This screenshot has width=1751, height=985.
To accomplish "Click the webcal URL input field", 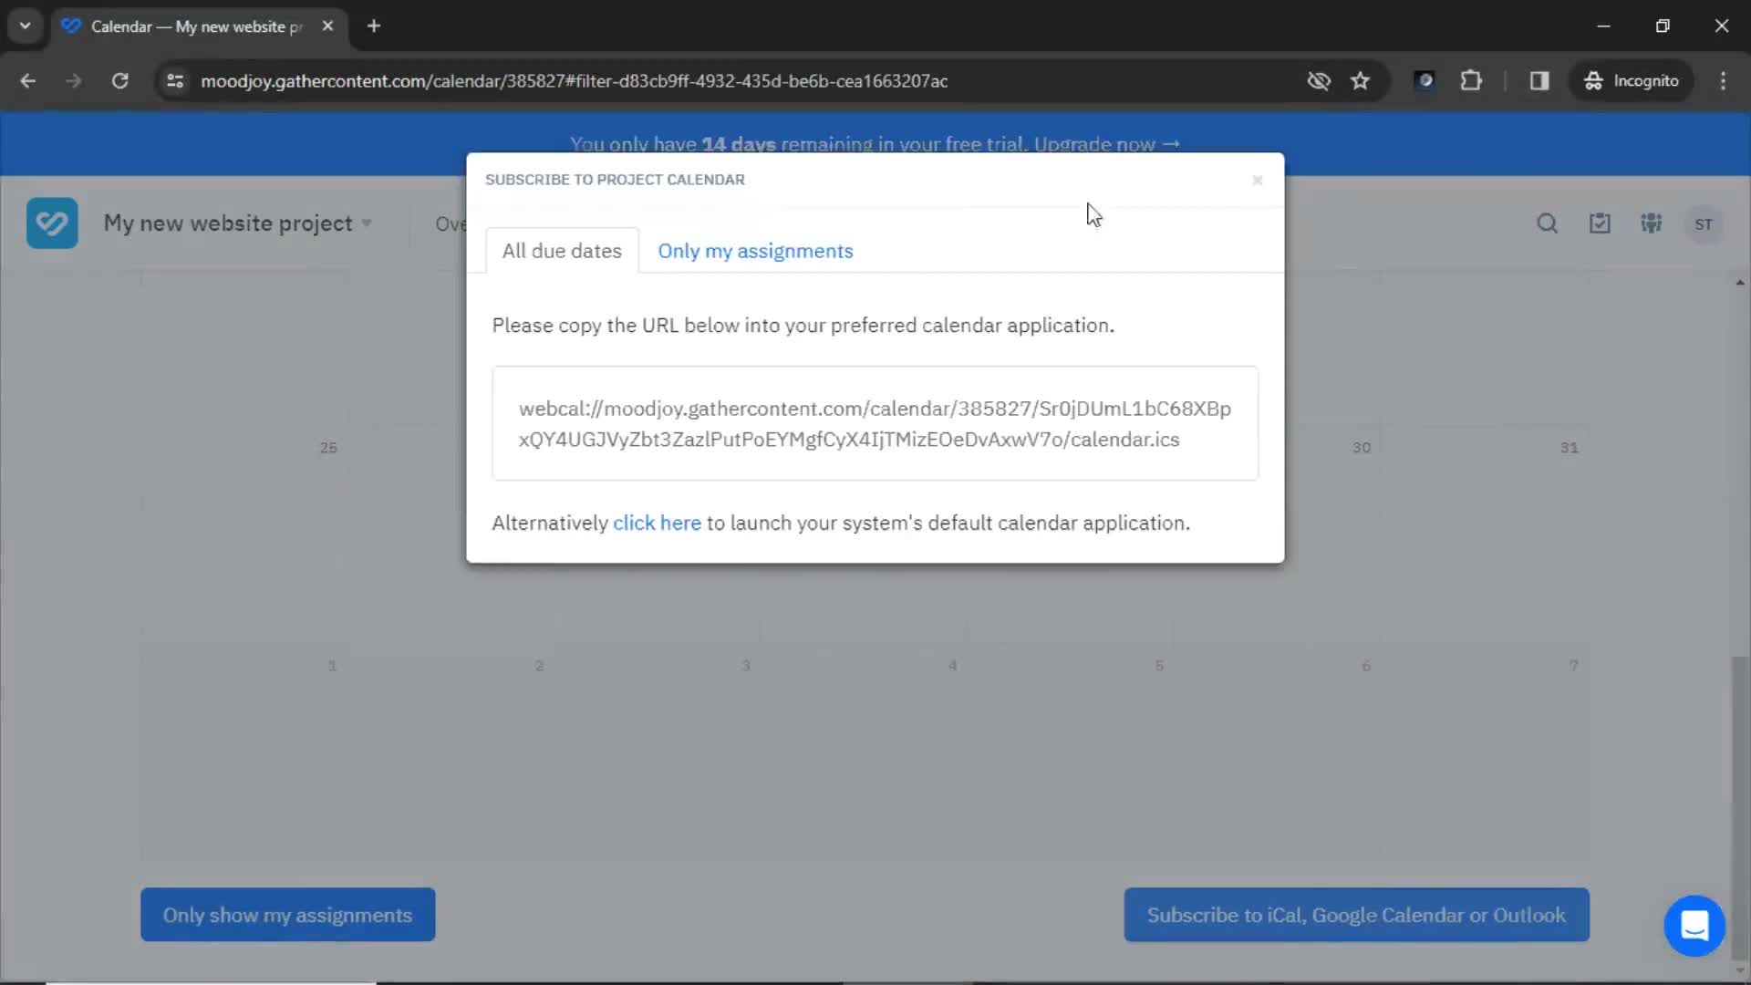I will 875,423.
